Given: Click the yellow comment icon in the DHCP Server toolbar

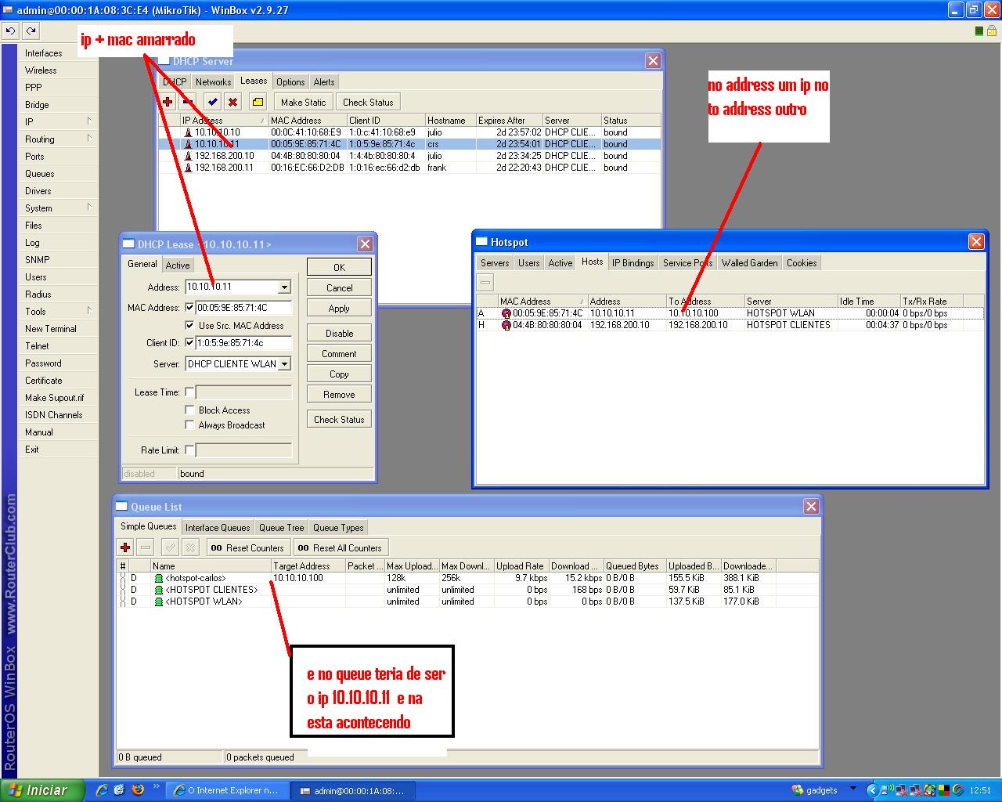Looking at the screenshot, I should (x=258, y=102).
